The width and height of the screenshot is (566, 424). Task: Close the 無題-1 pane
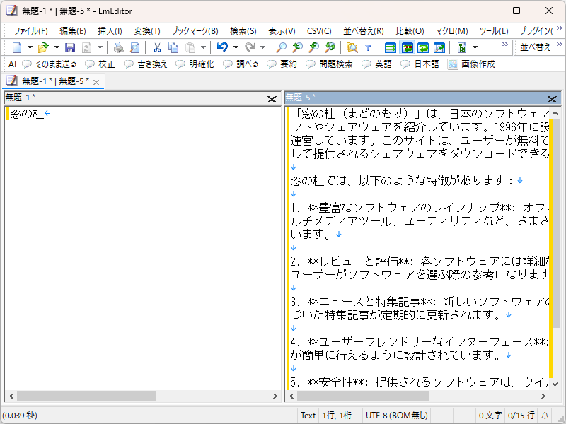[x=272, y=99]
